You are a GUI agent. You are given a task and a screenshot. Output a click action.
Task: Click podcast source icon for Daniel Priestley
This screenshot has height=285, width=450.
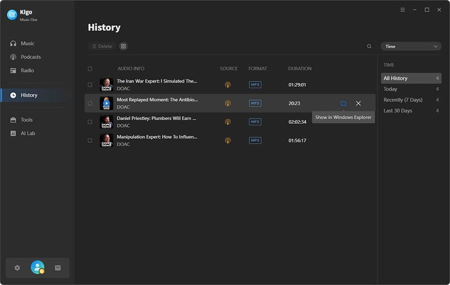tap(228, 122)
